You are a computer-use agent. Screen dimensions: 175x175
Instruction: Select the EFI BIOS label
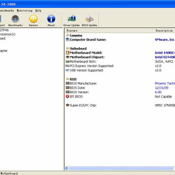[76, 96]
